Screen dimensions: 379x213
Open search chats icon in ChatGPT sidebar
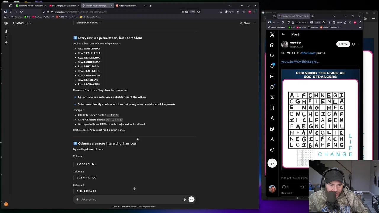[x=6, y=37]
